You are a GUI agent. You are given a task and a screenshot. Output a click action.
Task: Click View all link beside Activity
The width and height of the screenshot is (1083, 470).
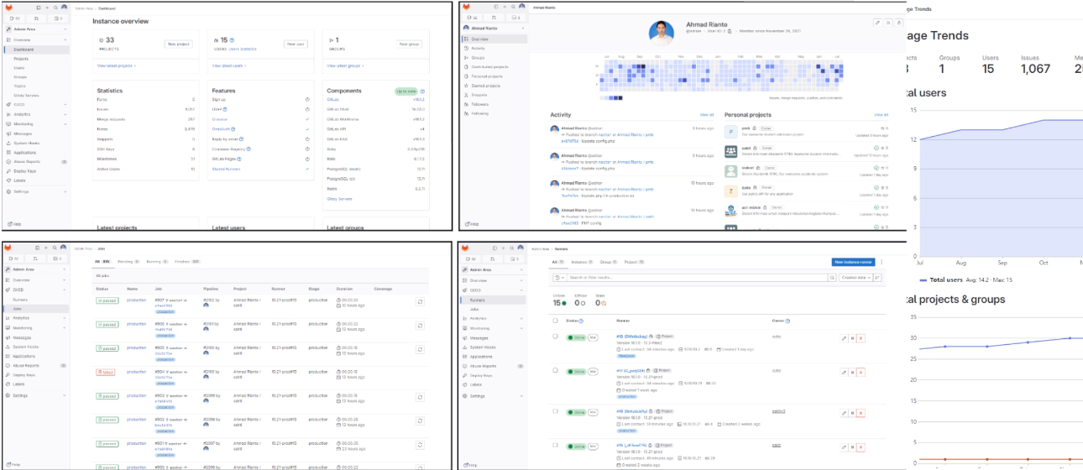[707, 114]
